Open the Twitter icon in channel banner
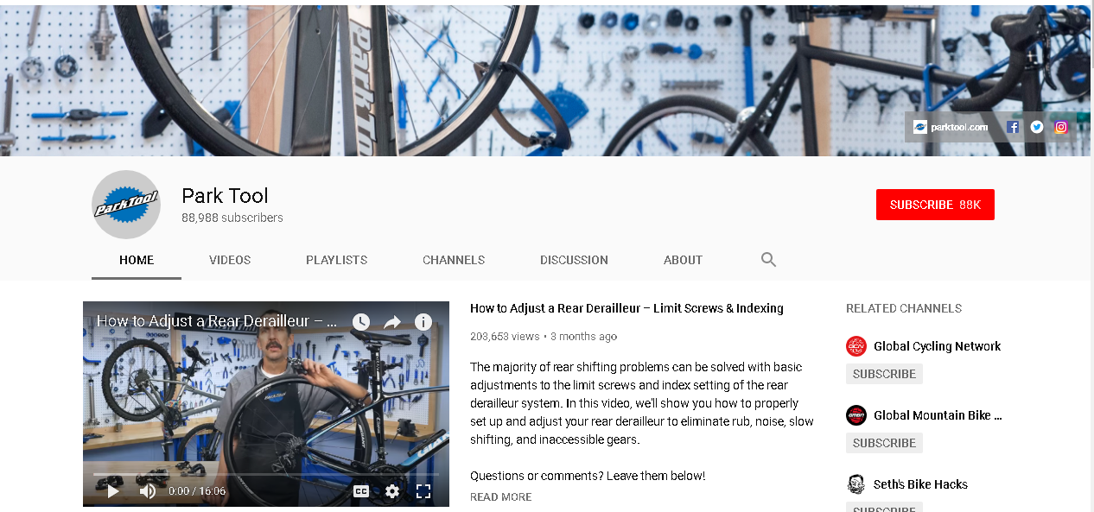The height and width of the screenshot is (512, 1094). click(x=1037, y=127)
